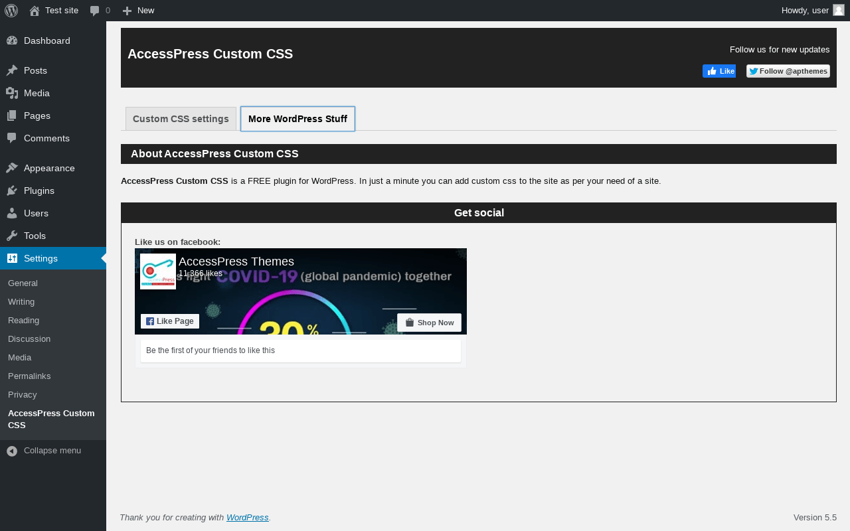850x531 pixels.
Task: Open the WordPress logo menu
Action: (x=11, y=11)
